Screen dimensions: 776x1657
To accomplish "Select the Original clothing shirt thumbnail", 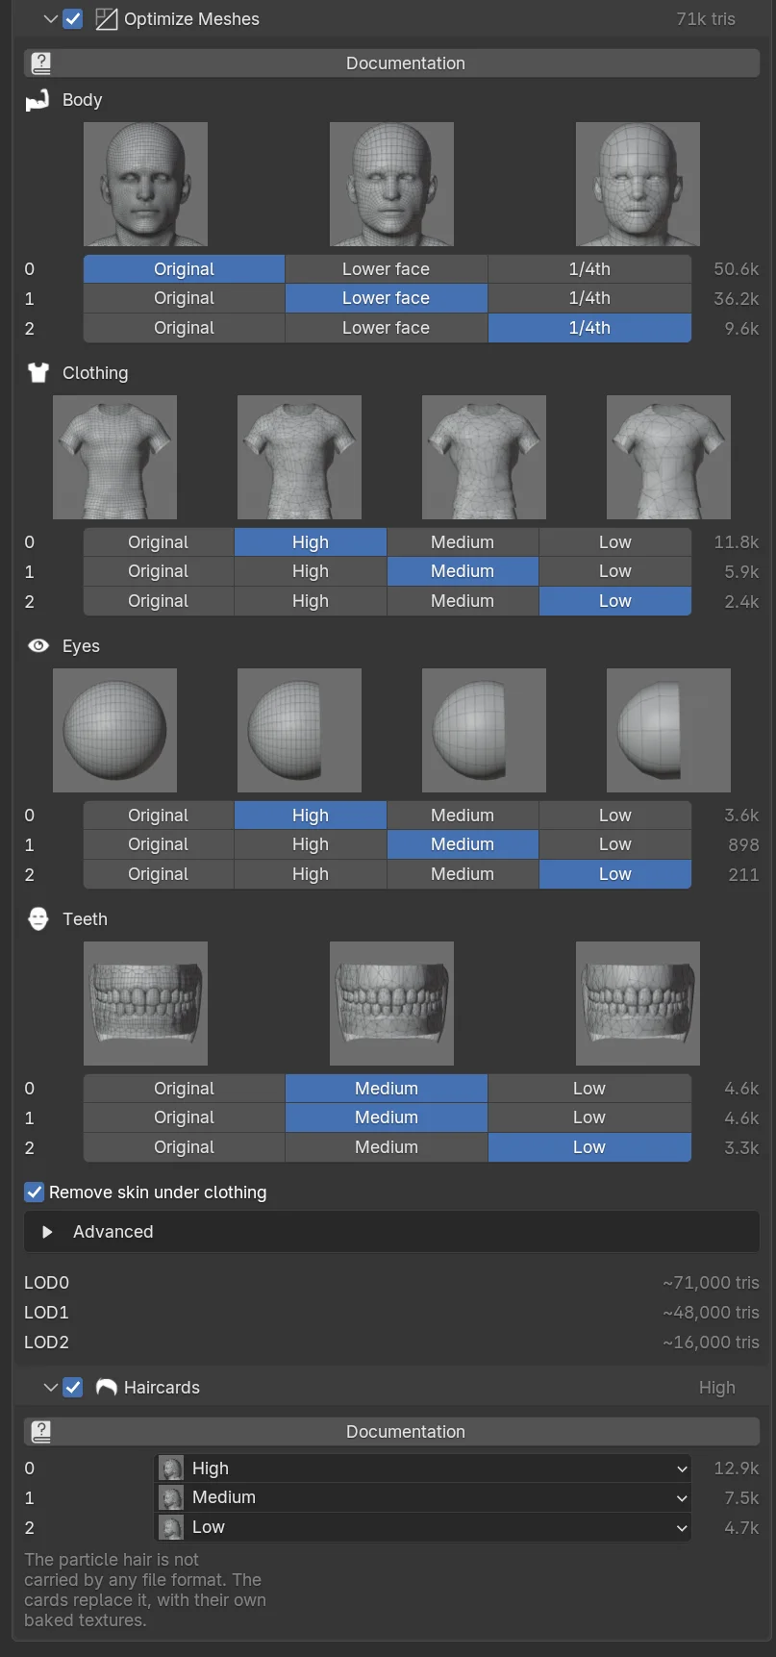I will tap(114, 457).
